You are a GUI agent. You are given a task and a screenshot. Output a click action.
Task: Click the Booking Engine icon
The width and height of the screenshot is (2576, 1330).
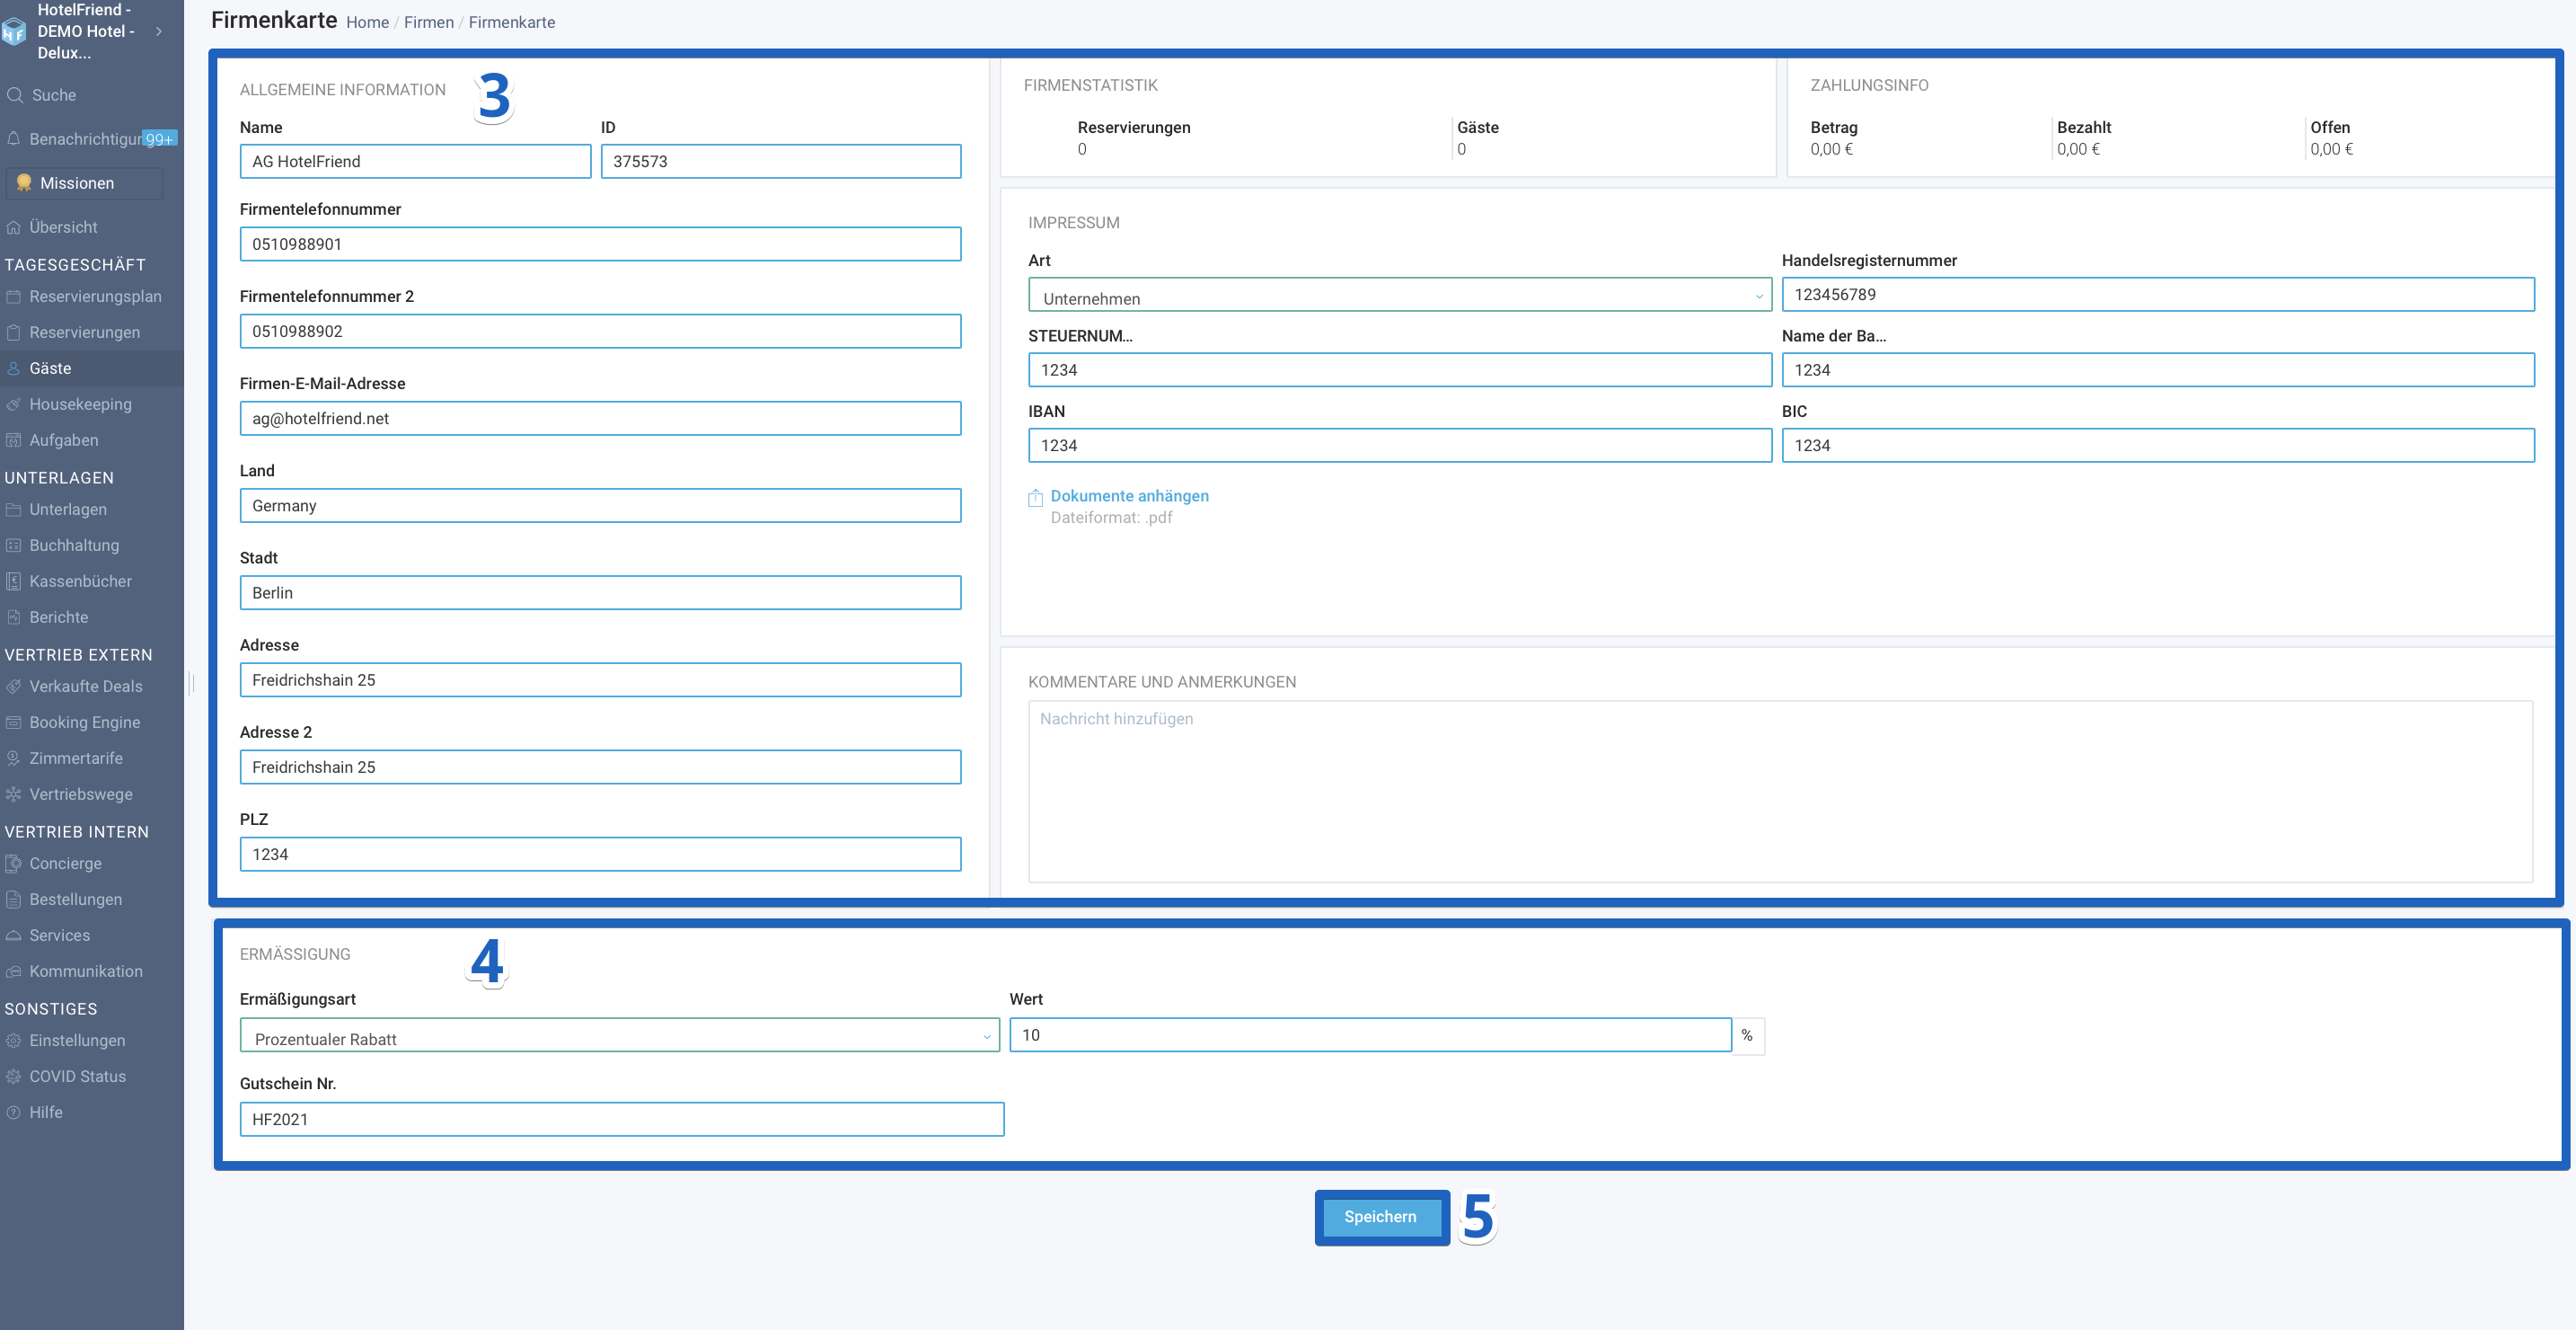[x=14, y=723]
